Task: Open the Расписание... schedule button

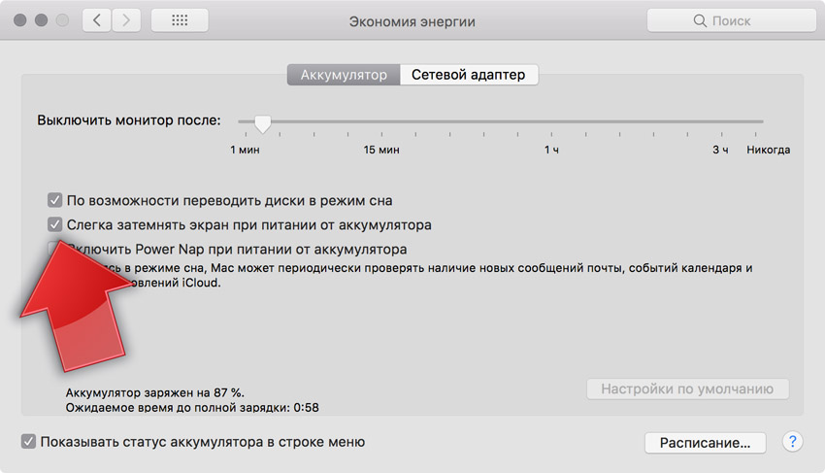Action: [705, 443]
